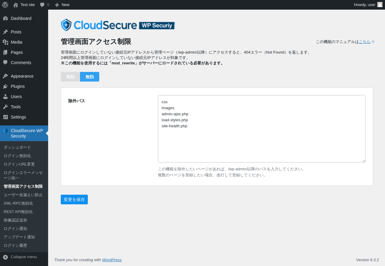The width and height of the screenshot is (385, 266).
Task: Click the CloudSecure WP Security header logo
Action: click(118, 25)
